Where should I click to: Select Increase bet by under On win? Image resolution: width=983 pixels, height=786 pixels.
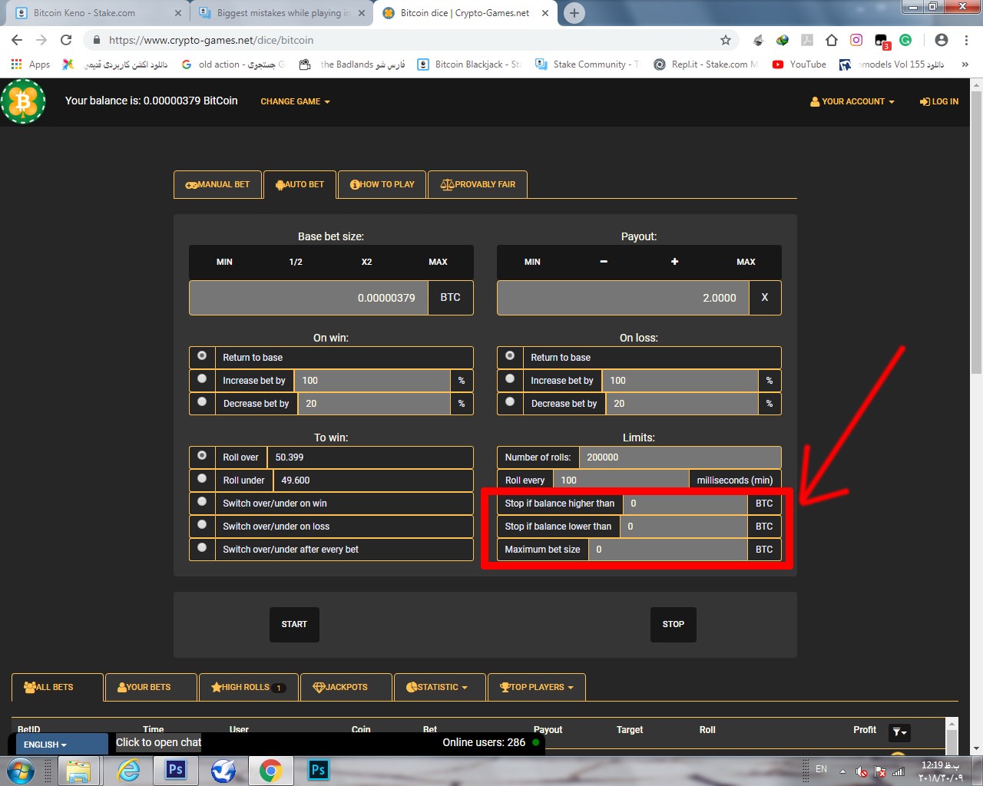(x=202, y=378)
